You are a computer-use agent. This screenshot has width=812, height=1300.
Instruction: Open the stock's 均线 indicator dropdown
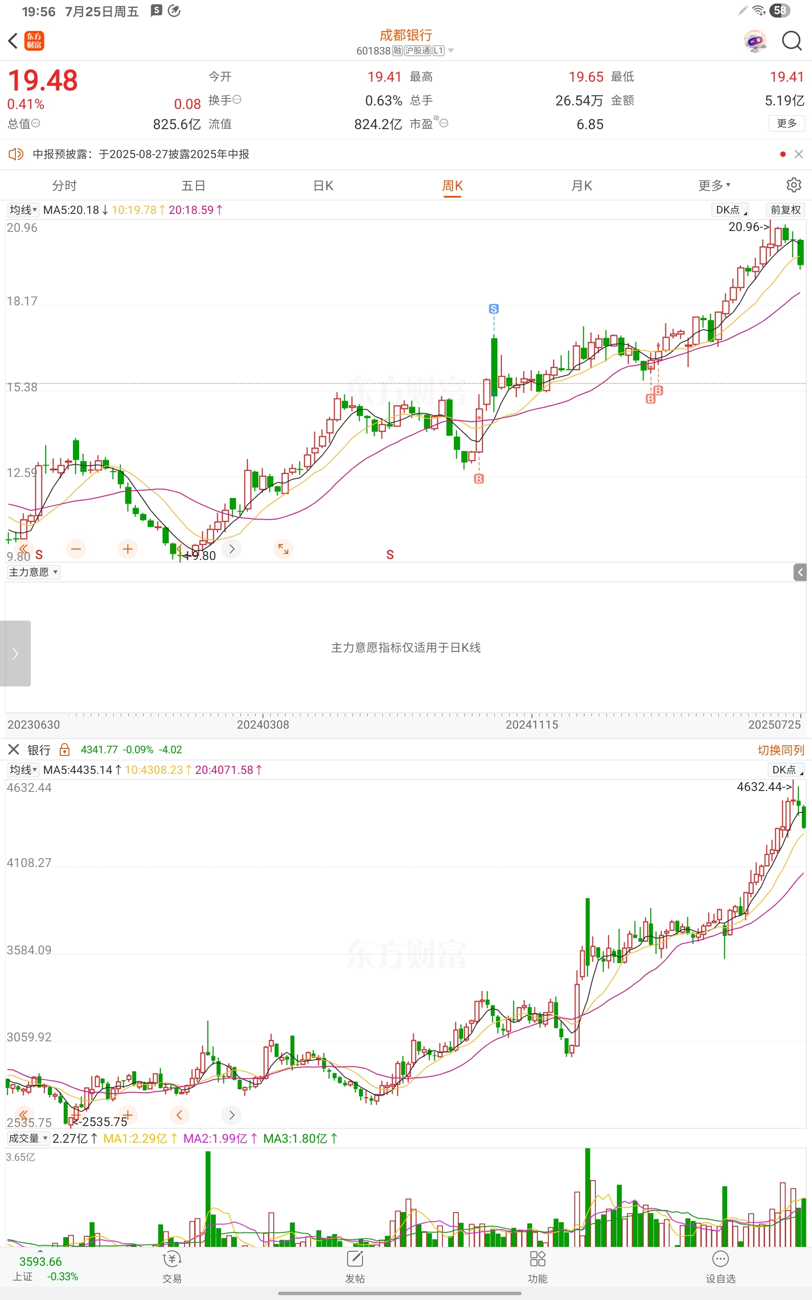23,210
